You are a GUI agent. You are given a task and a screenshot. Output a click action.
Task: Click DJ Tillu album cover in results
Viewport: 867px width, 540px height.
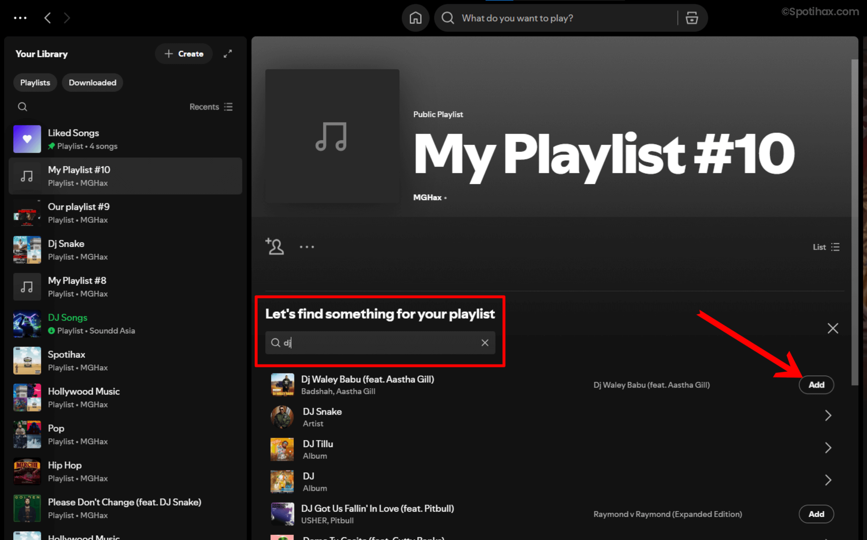pyautogui.click(x=282, y=449)
